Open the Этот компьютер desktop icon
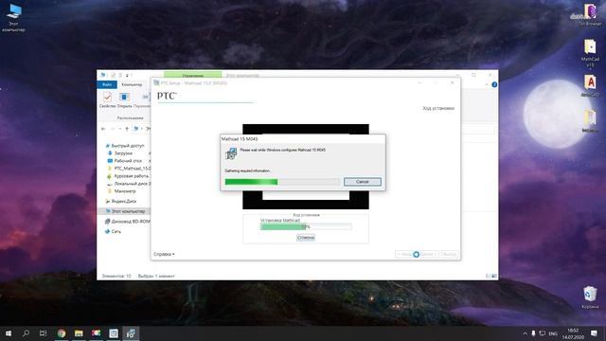 pyautogui.click(x=13, y=17)
